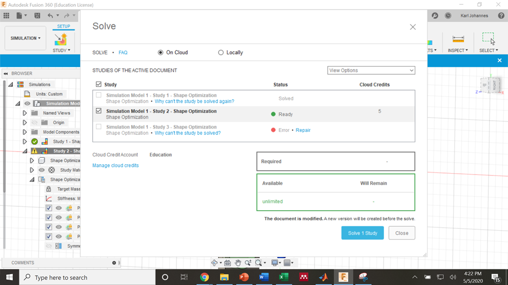Select the On Cloud radio button
This screenshot has width=508, height=285.
[160, 52]
